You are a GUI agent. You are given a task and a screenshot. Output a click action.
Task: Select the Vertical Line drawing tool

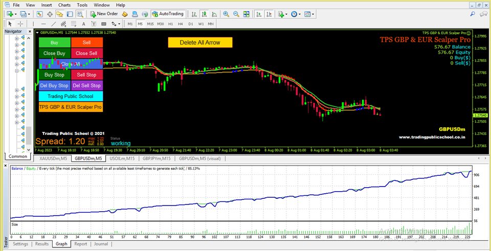33,24
